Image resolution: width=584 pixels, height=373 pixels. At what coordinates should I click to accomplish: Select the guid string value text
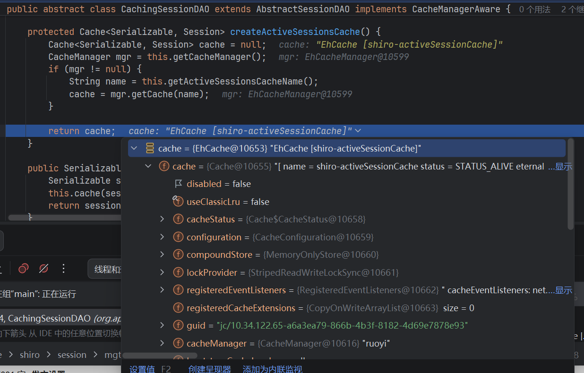pyautogui.click(x=342, y=325)
